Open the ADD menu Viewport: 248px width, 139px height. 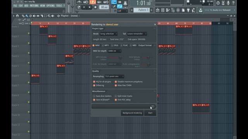26,6
